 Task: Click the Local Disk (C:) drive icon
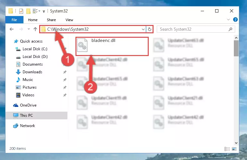coord(18,49)
